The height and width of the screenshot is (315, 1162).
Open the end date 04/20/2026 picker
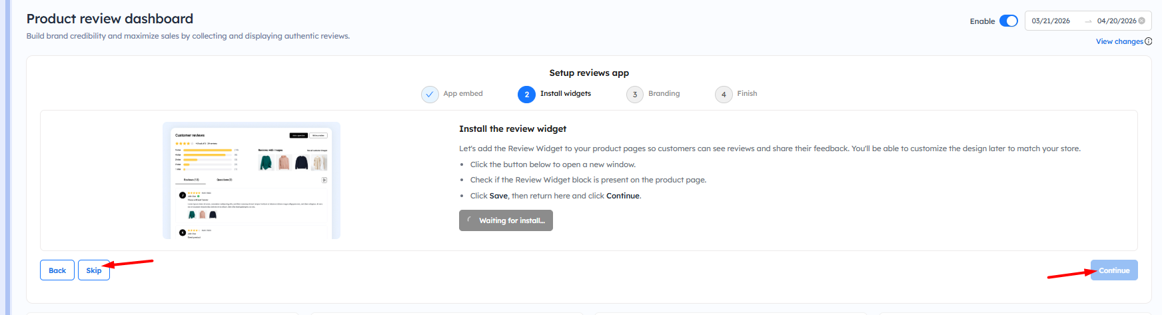1116,21
